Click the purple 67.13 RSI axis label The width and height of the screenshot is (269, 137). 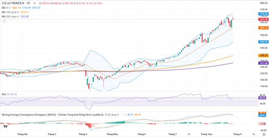coord(263,98)
